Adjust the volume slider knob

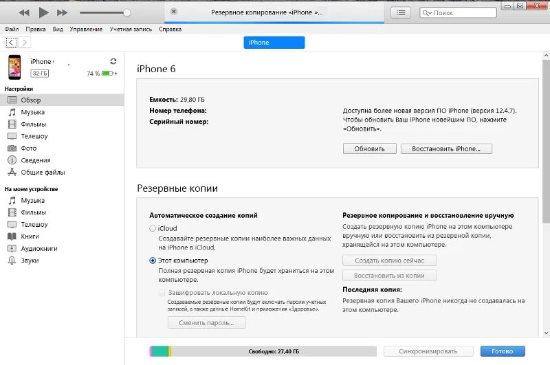tap(127, 12)
